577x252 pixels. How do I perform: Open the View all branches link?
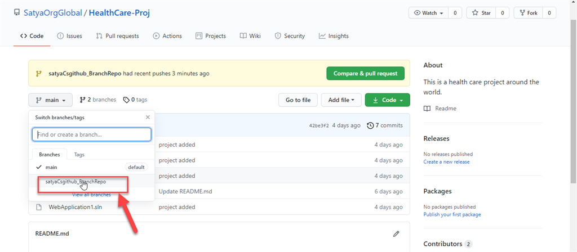92,195
